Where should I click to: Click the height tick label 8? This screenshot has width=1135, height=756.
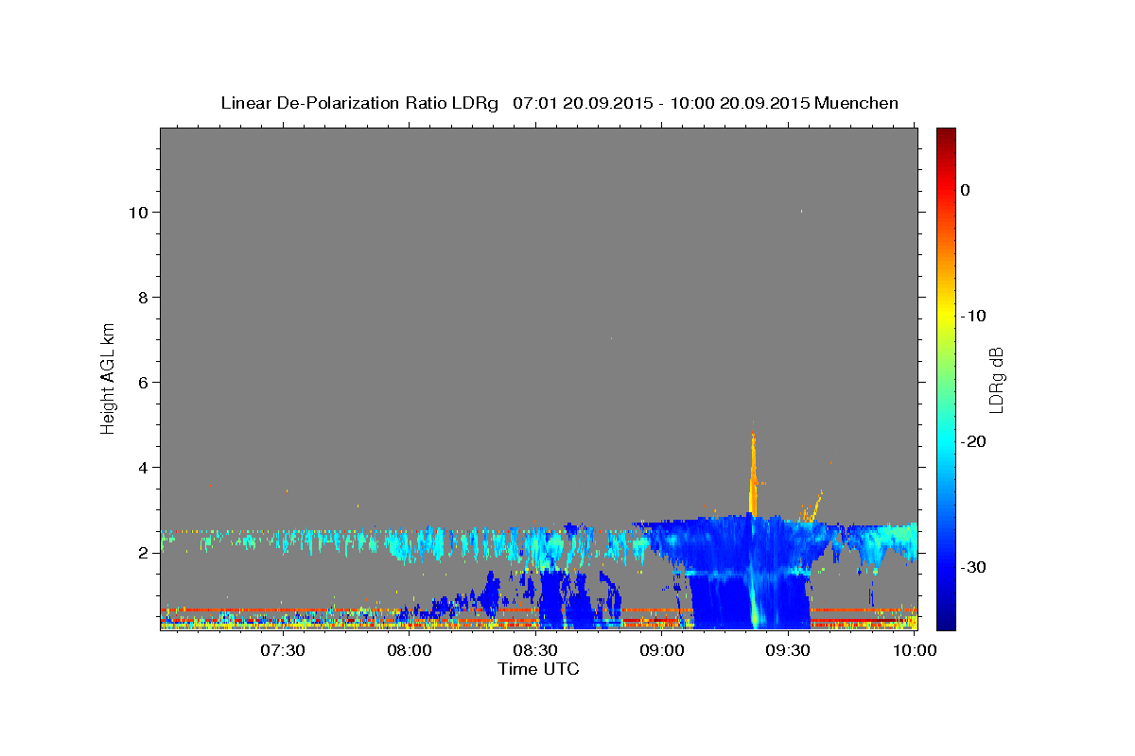click(143, 298)
